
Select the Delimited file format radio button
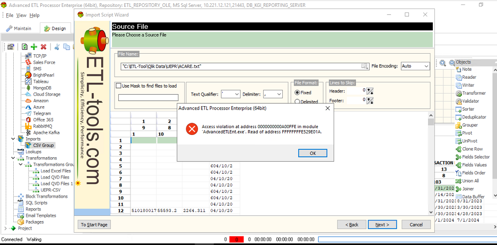click(x=297, y=102)
